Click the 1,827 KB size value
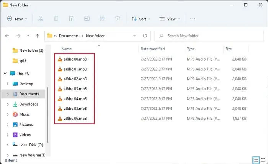268x164 pixels. [x=239, y=118]
